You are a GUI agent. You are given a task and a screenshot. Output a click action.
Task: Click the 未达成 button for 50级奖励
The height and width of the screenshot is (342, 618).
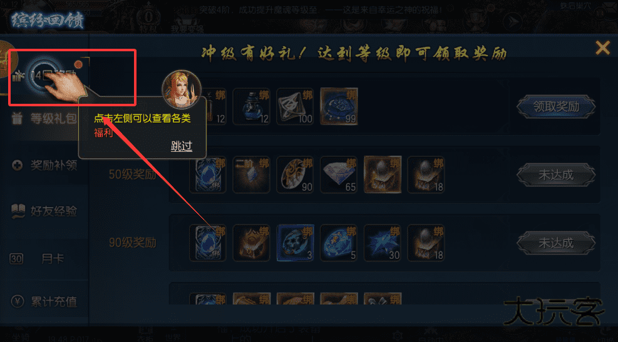556,174
